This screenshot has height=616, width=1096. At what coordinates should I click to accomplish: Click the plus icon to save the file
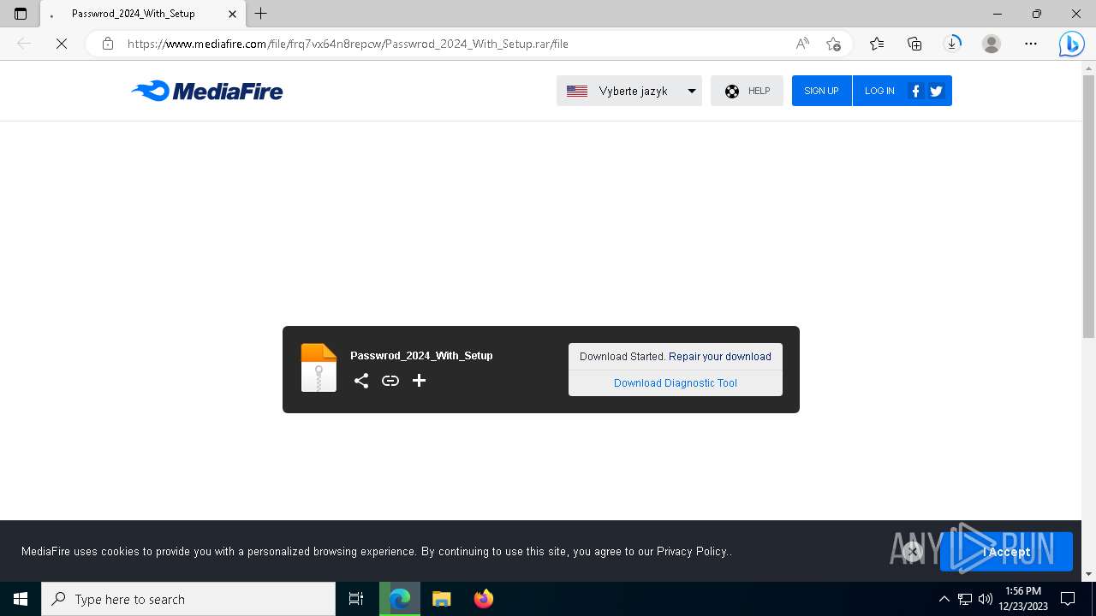(419, 381)
